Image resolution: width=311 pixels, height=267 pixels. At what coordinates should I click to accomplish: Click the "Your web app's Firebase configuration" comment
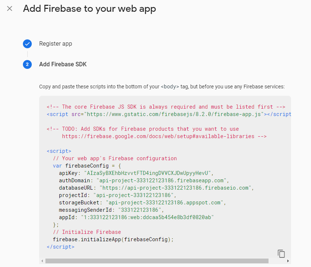tap(115, 159)
